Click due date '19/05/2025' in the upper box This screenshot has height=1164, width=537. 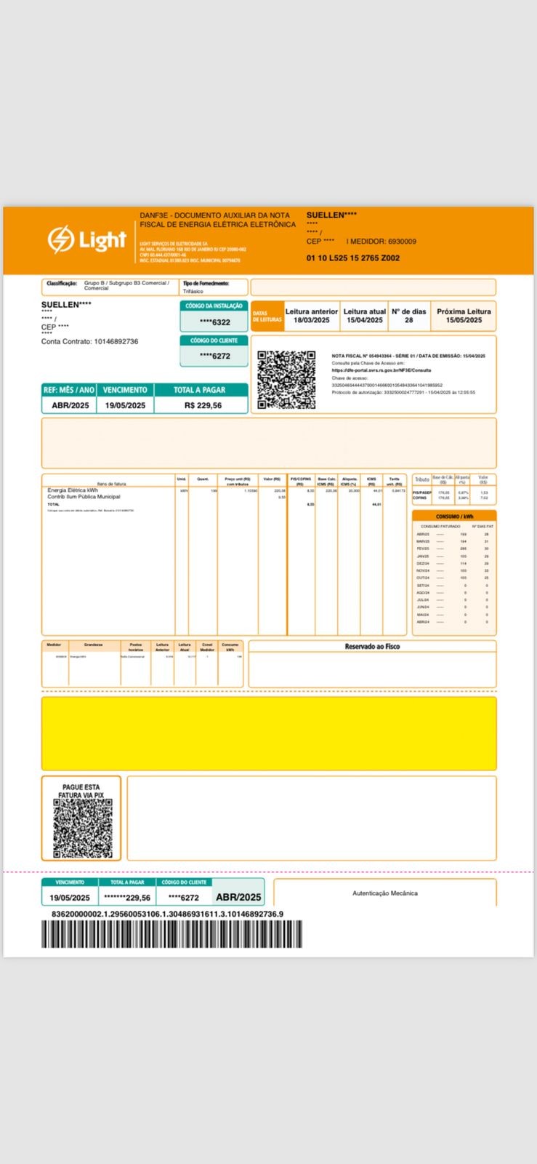(x=125, y=405)
